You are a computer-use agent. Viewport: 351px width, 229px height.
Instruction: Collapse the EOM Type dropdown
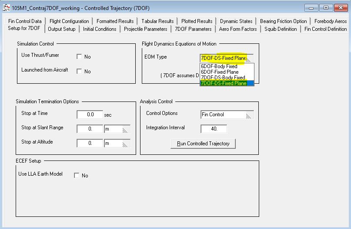[x=249, y=58]
